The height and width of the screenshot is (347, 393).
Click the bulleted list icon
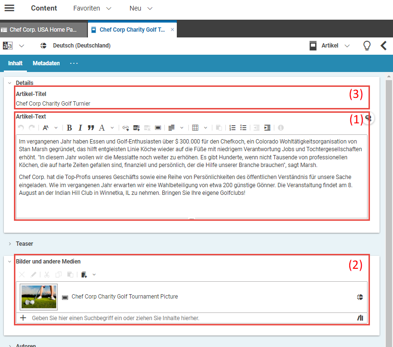244,128
